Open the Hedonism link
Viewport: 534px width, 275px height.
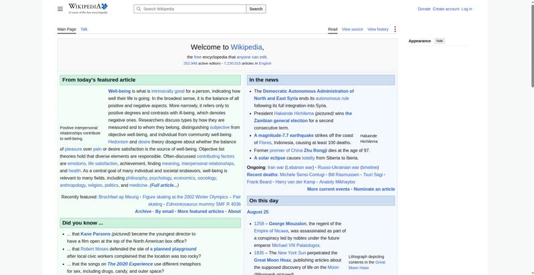(x=118, y=142)
